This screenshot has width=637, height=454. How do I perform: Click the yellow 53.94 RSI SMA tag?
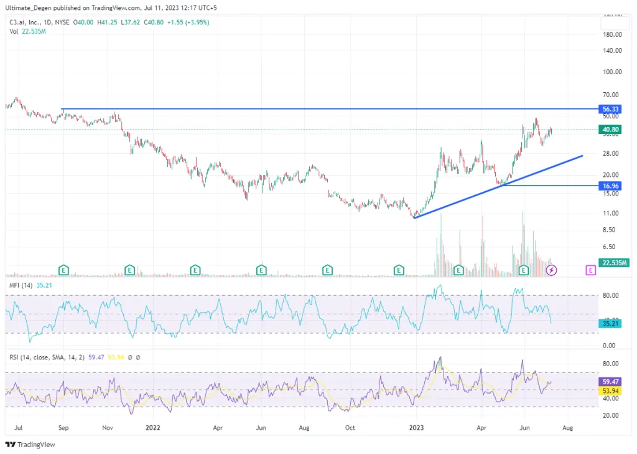point(610,390)
